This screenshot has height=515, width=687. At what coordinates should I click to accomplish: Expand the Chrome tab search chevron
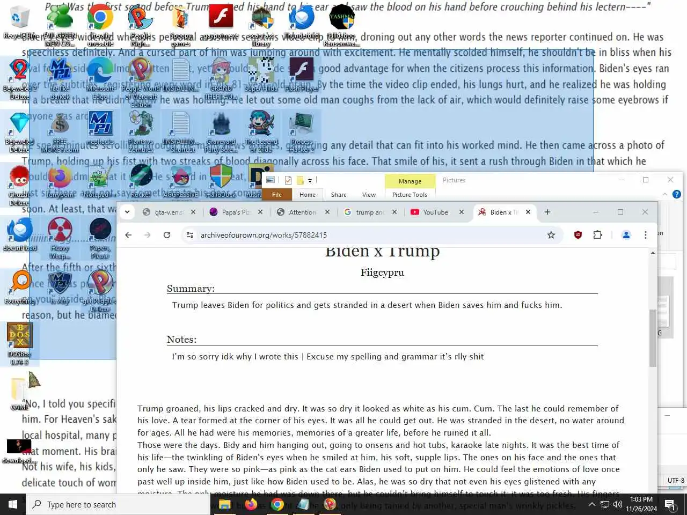pos(127,212)
